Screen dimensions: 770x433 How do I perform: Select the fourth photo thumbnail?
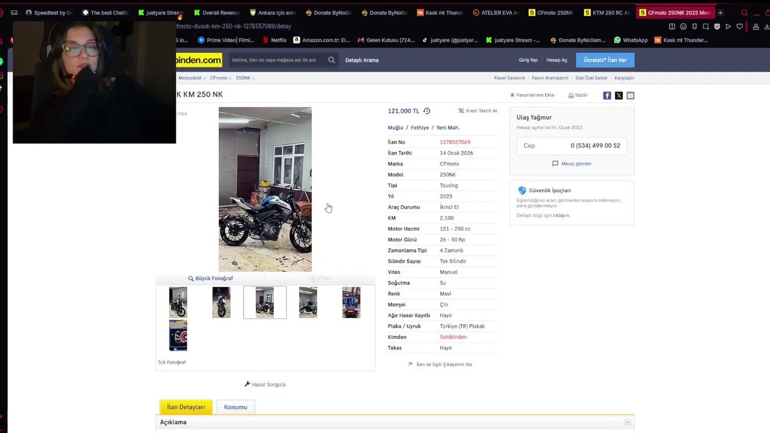308,302
